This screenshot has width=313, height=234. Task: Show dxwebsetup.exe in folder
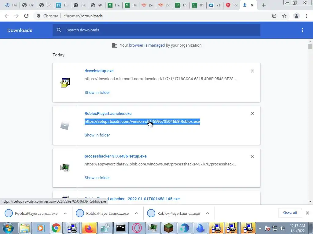point(97,93)
